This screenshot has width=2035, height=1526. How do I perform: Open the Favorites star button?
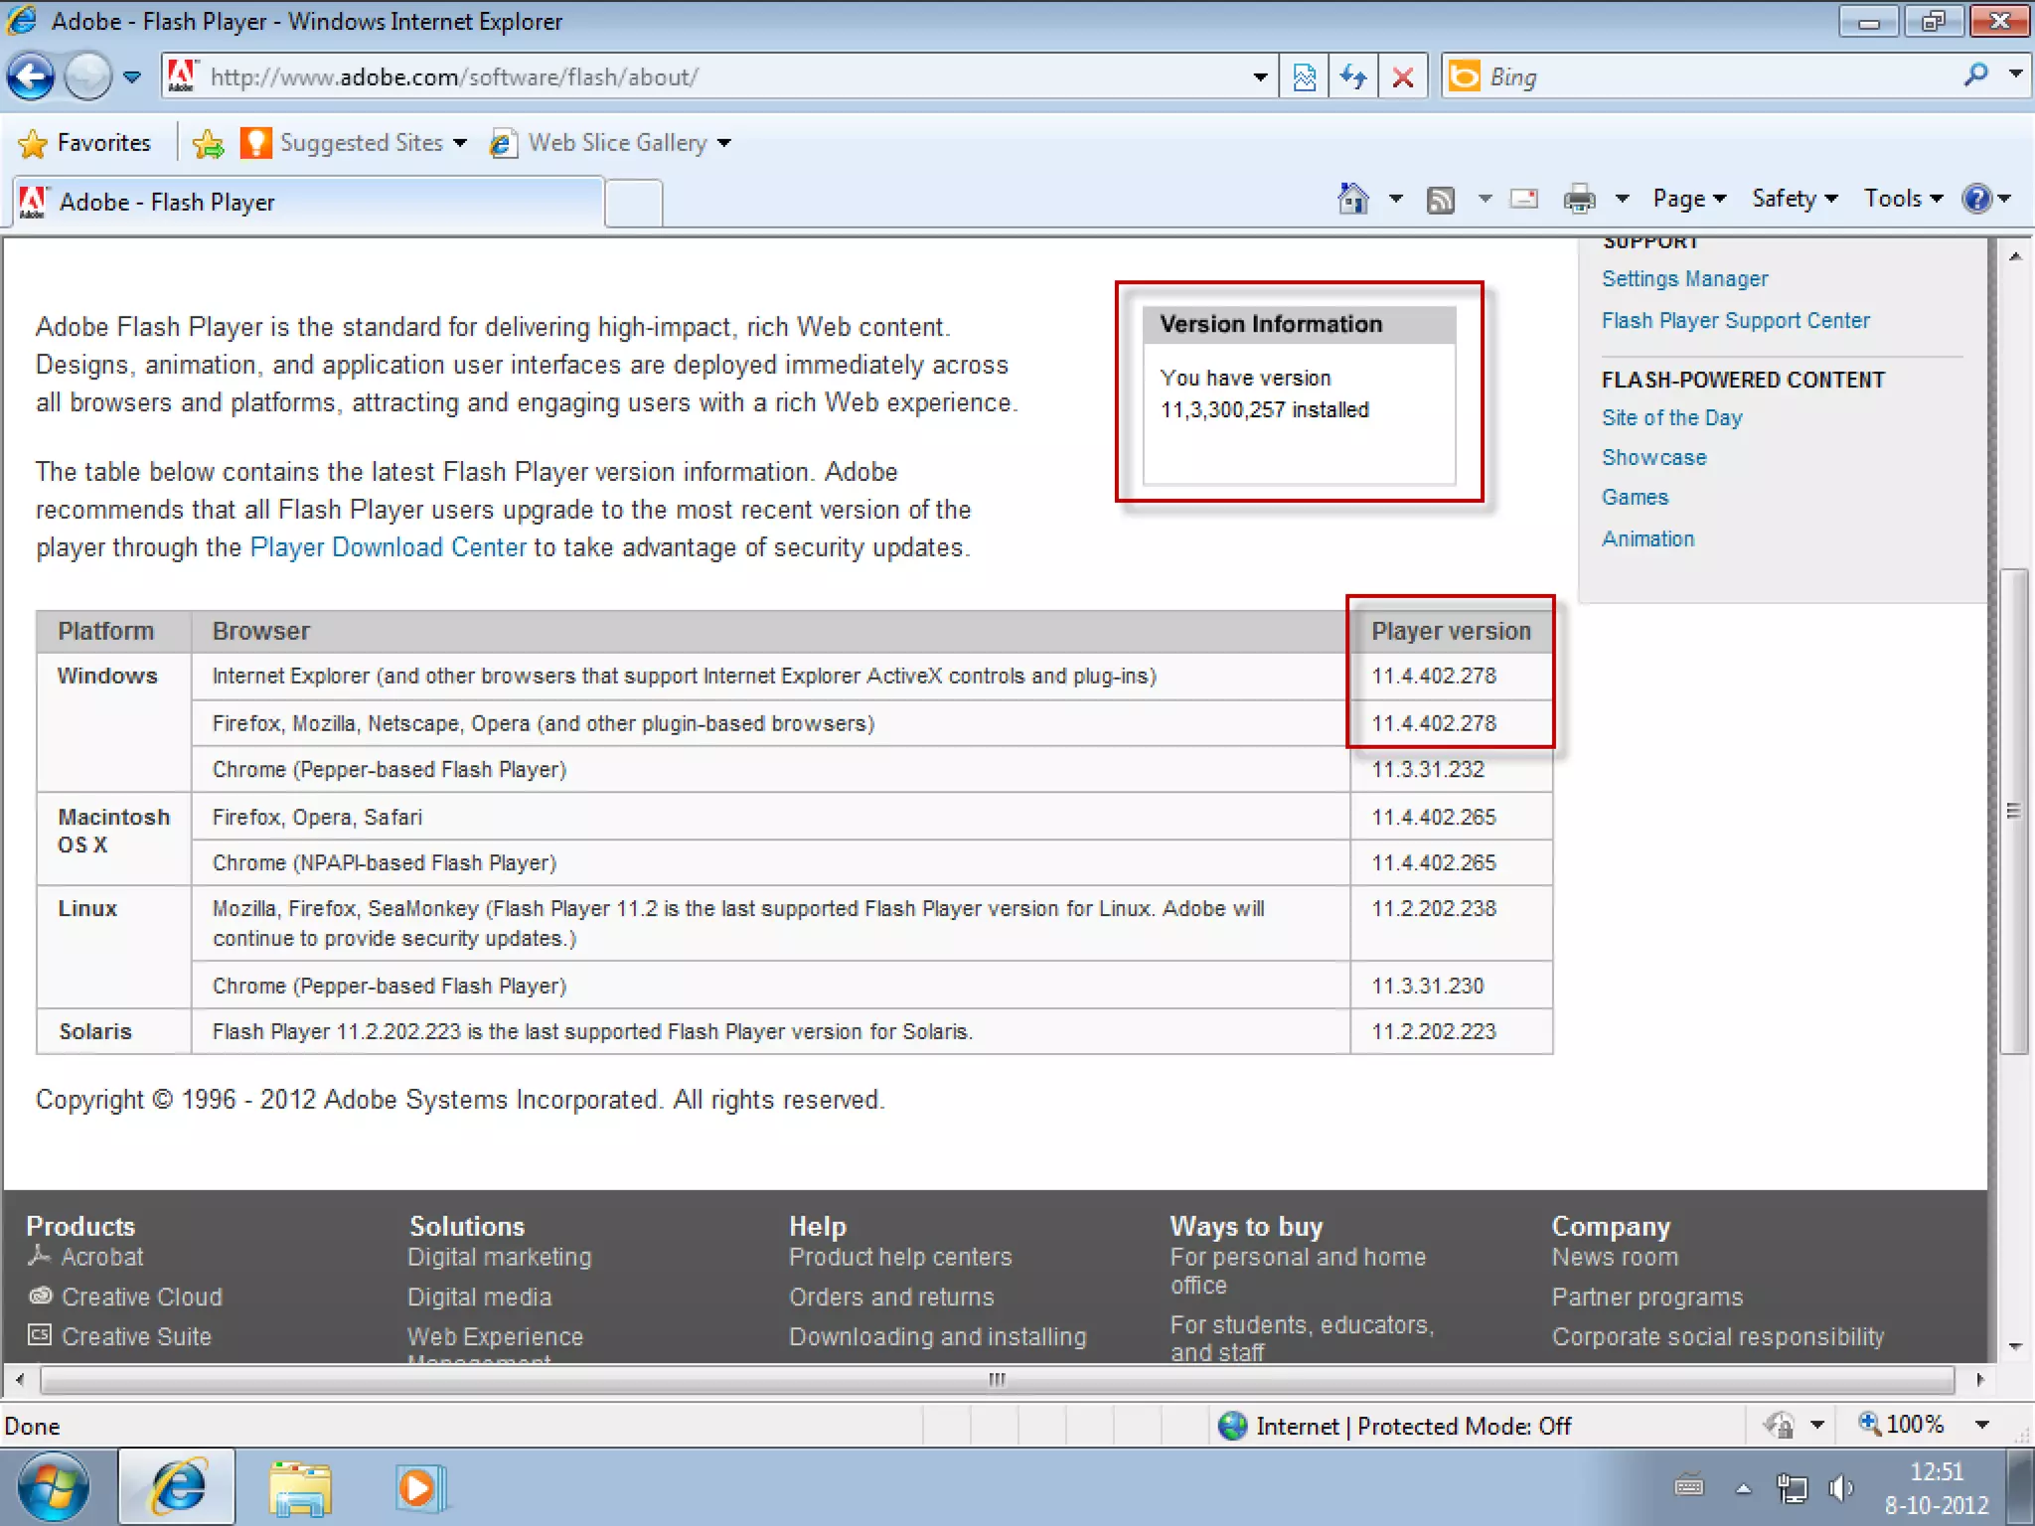pos(84,143)
